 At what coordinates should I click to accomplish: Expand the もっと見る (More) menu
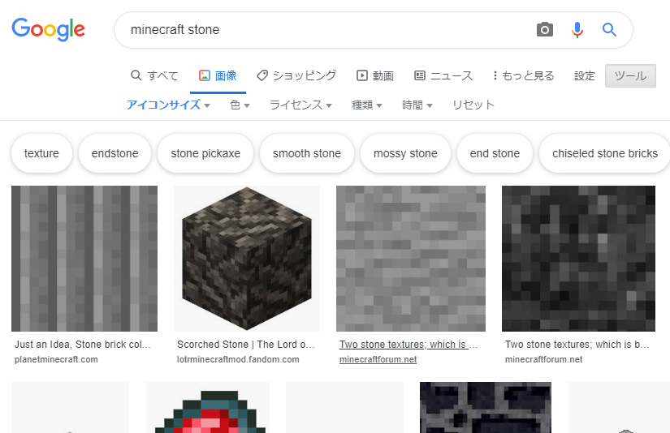(523, 75)
